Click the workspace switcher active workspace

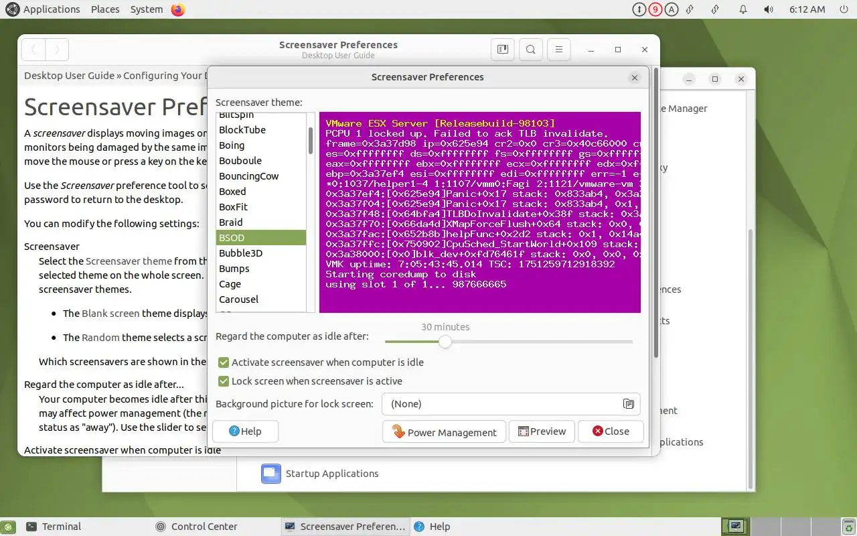click(x=735, y=527)
